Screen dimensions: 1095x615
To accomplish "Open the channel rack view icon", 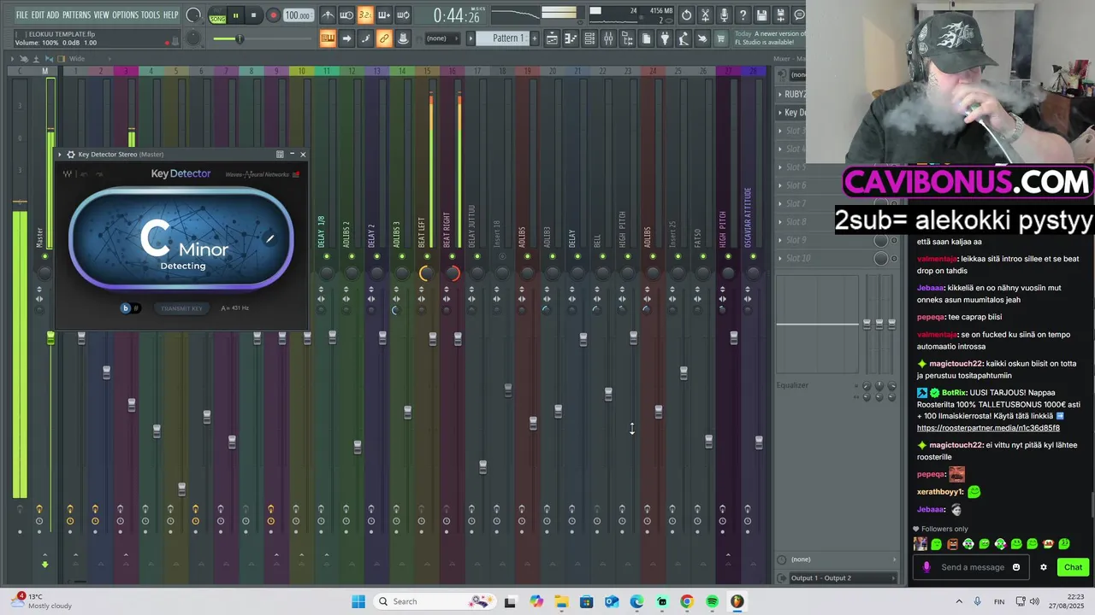I will click(x=589, y=38).
